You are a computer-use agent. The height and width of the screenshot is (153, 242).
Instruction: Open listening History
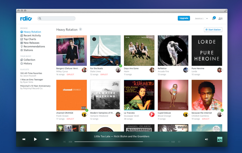tap(26, 64)
